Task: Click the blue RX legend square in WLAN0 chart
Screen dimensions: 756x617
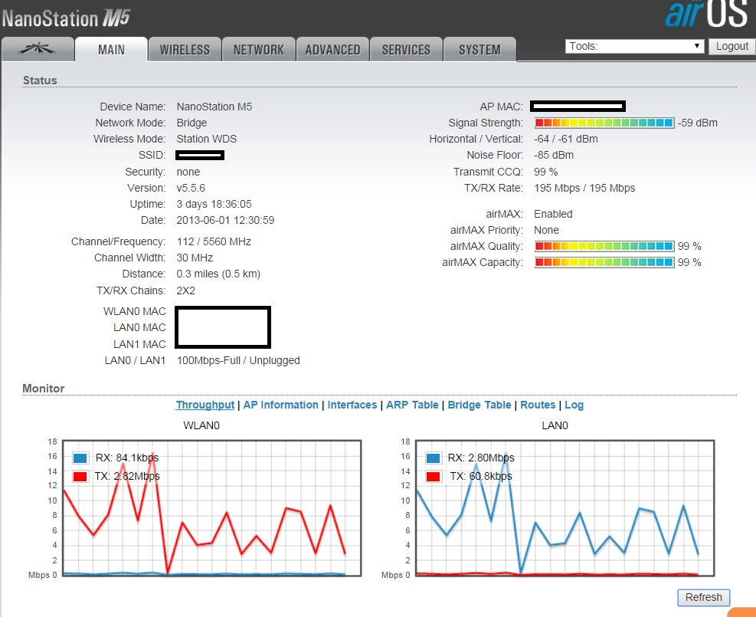Action: coord(80,458)
